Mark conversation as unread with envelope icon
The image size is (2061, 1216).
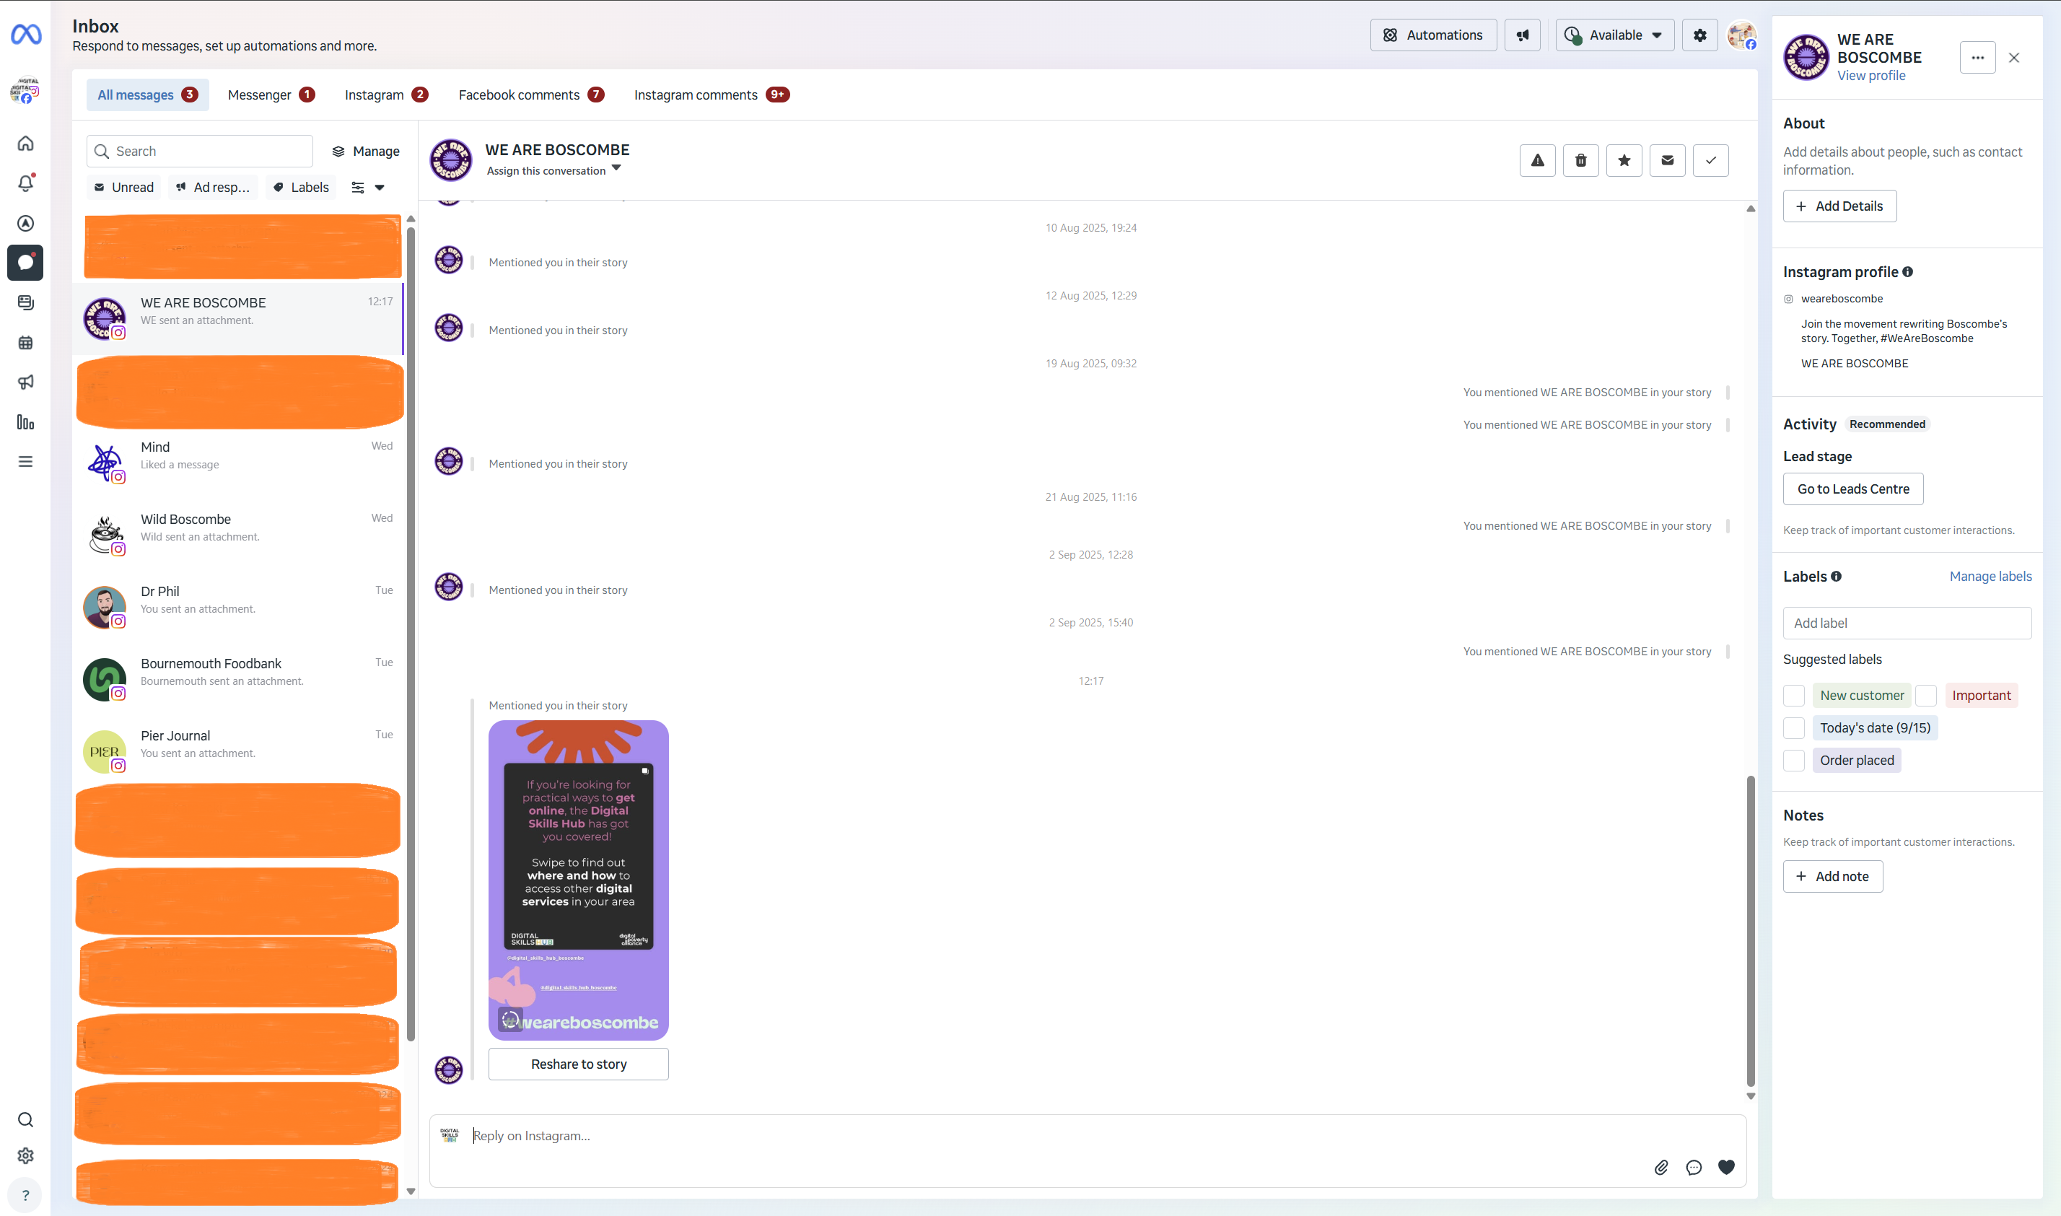tap(1667, 161)
